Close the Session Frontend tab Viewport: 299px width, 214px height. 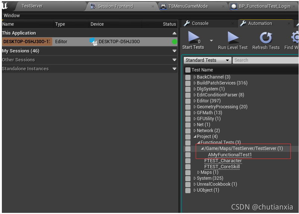153,6
